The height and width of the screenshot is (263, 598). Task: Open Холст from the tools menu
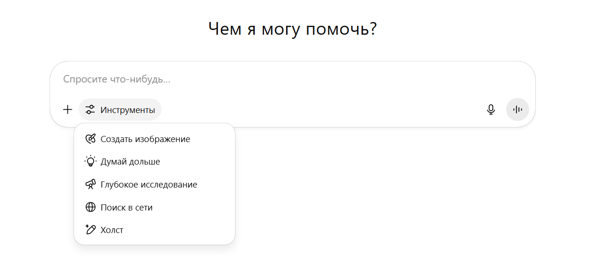coord(155,230)
